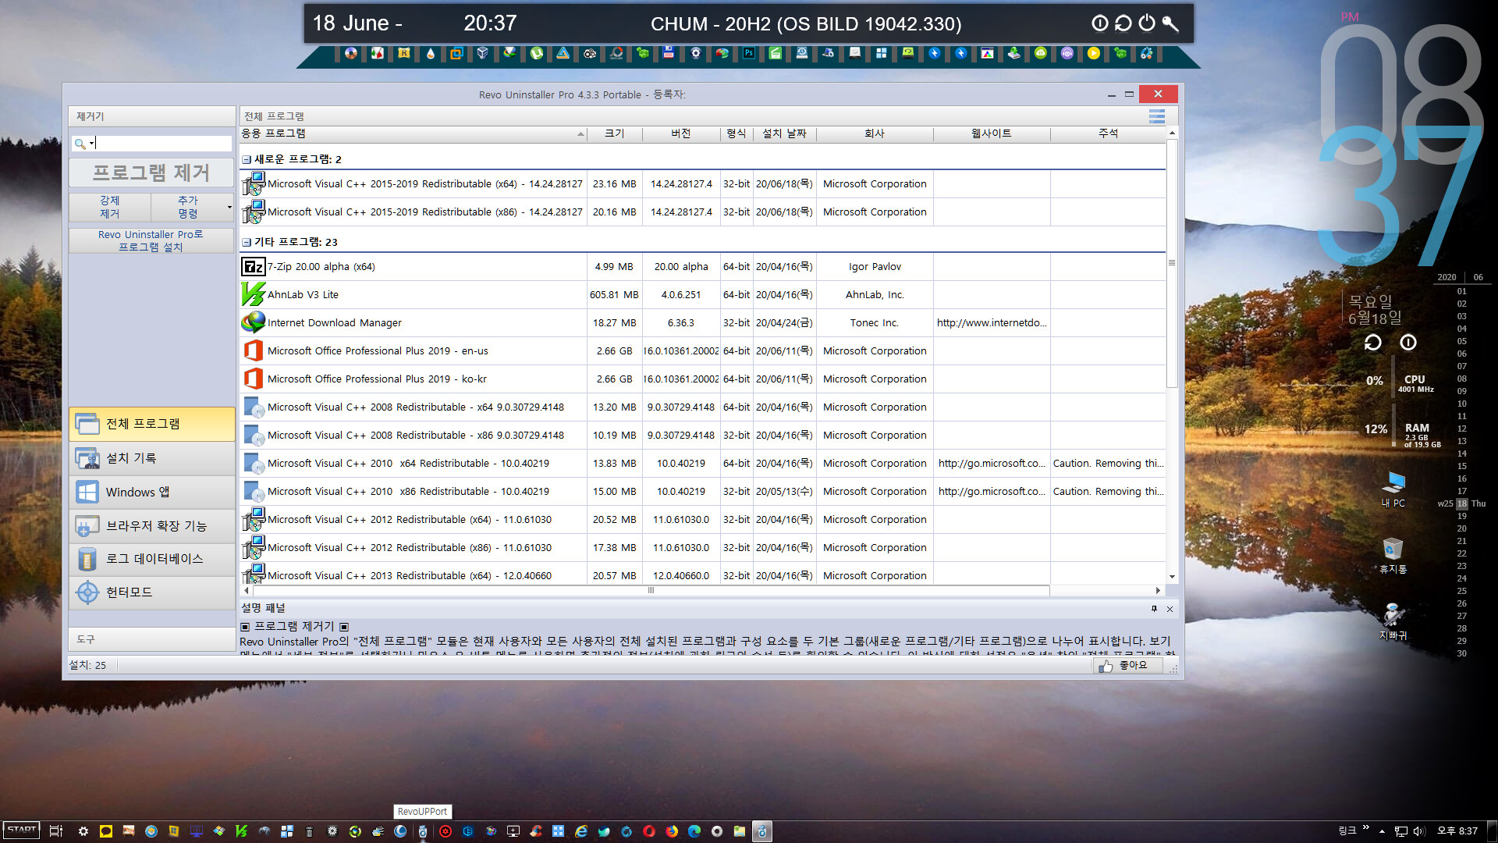1498x843 pixels.
Task: Click the 프로그램 제거 uninstall button
Action: (151, 173)
